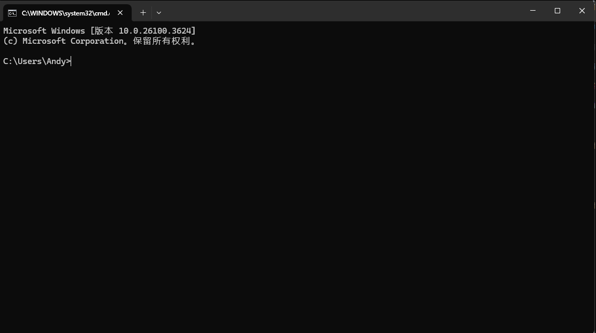Close the cmd.exe tab

tap(120, 13)
